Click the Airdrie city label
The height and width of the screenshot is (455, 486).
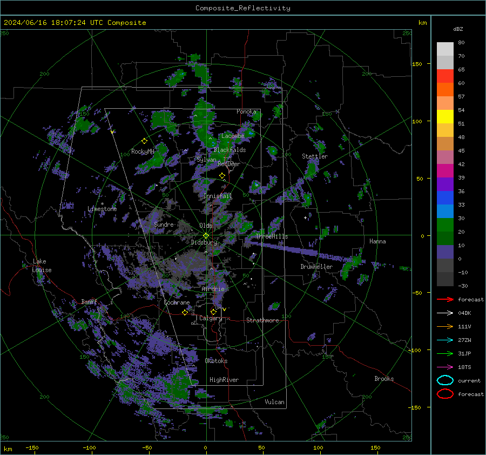pos(213,289)
